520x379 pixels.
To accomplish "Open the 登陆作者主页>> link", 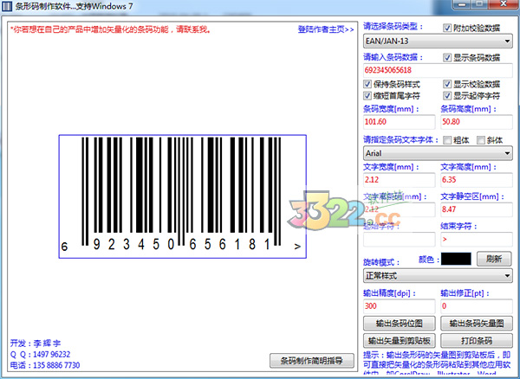I will click(326, 29).
